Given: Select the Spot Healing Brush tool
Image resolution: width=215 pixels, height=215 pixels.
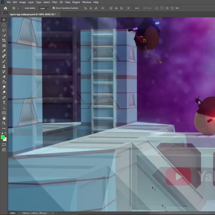Looking at the screenshot, I should pos(4,56).
